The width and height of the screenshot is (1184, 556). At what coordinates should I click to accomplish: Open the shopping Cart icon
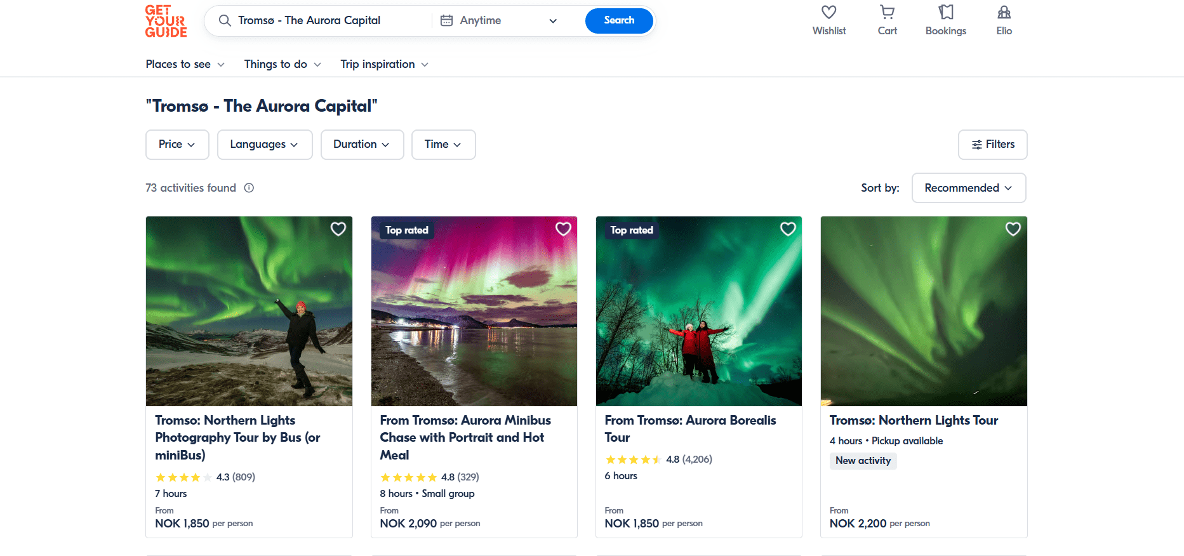[887, 13]
